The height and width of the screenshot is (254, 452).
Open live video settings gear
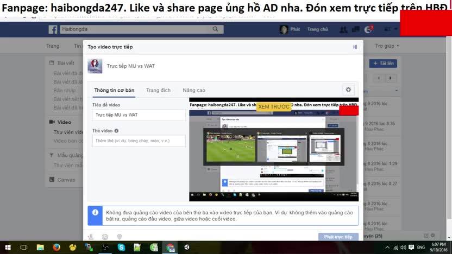(348, 90)
